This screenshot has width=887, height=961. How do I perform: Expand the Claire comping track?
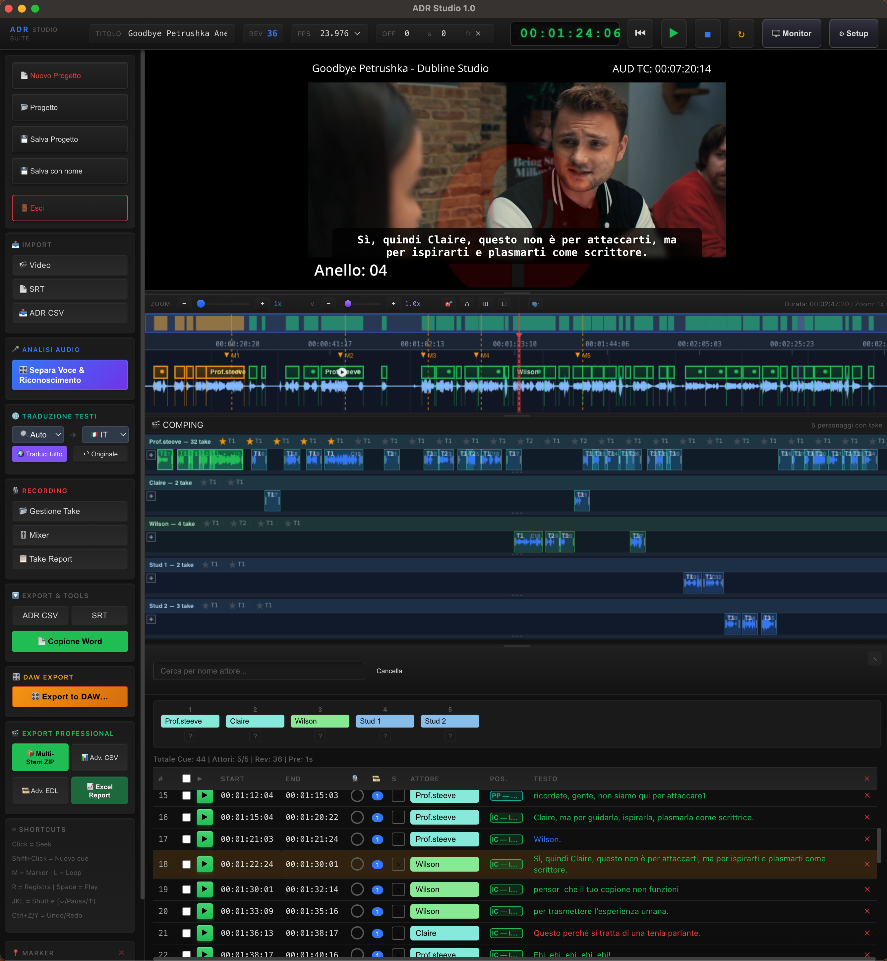coord(151,496)
